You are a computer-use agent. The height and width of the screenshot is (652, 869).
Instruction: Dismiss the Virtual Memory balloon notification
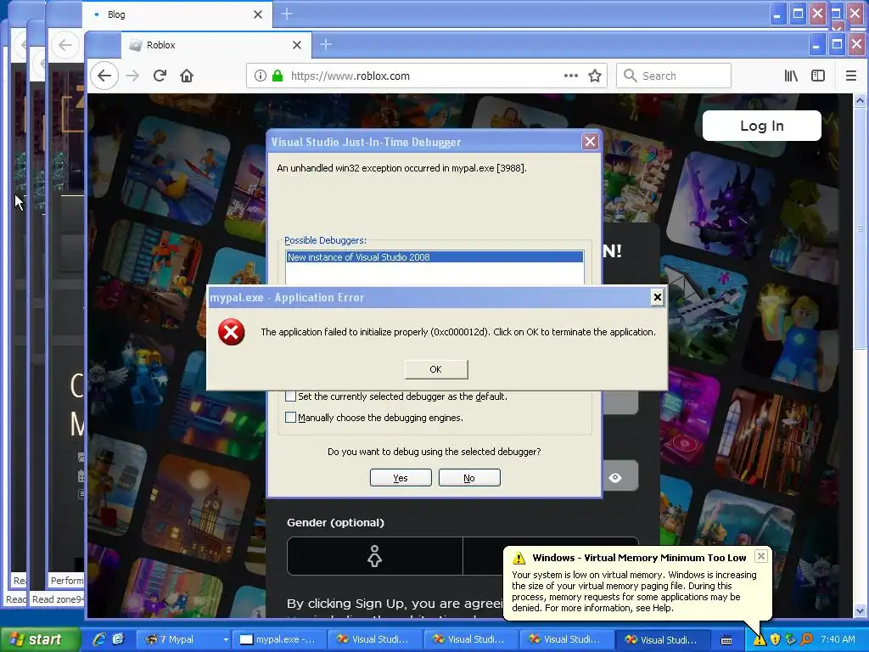click(761, 555)
